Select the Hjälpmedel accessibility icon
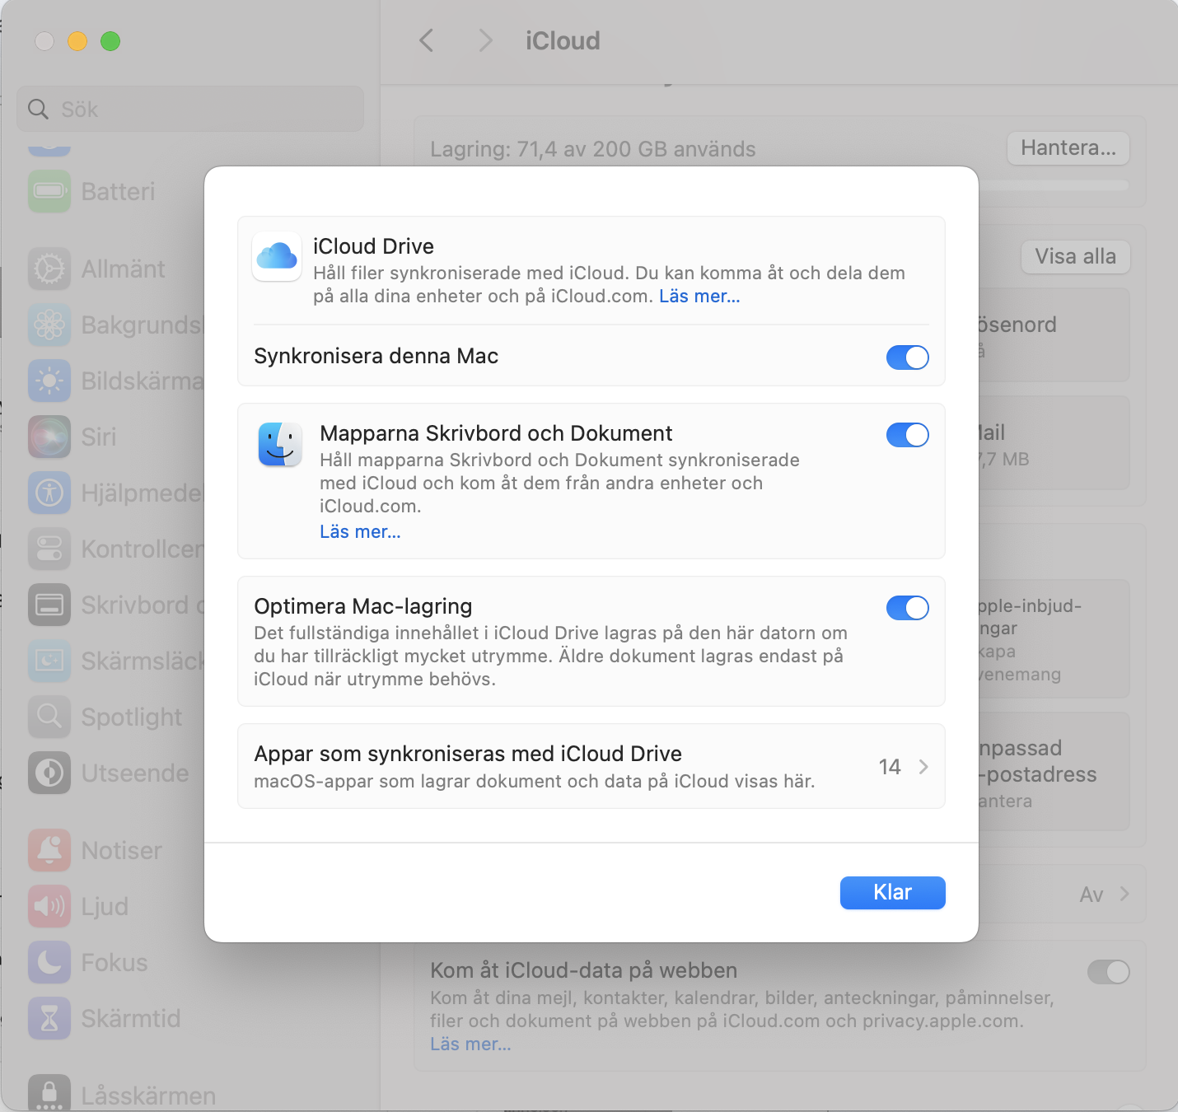 (x=49, y=493)
